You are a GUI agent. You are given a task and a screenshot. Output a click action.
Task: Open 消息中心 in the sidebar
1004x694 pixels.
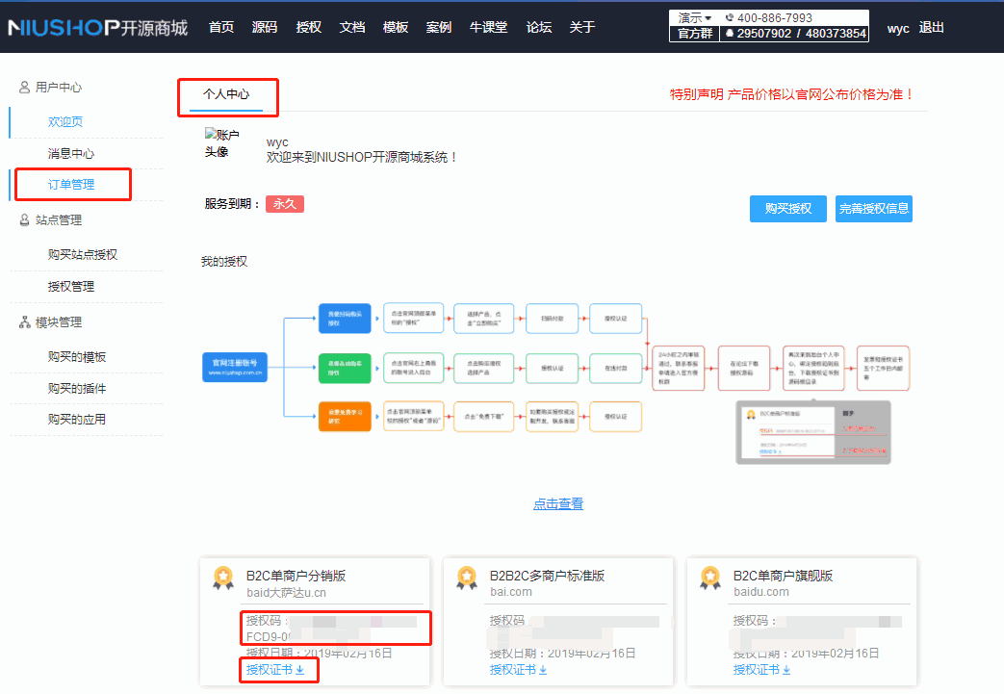tap(71, 154)
